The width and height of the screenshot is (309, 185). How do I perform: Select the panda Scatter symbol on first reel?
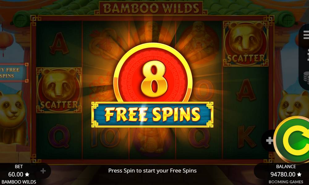[x=59, y=90]
